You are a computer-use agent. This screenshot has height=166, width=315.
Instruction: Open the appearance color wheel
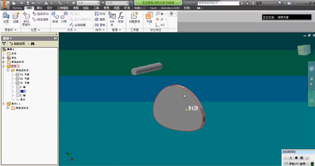tap(103, 3)
